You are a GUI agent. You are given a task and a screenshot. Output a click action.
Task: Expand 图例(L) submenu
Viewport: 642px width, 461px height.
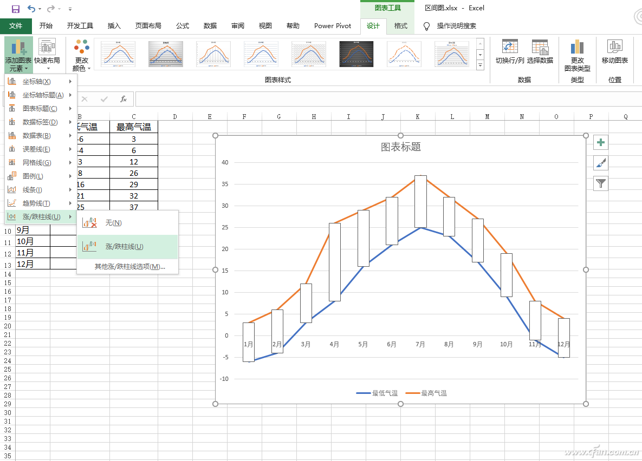pyautogui.click(x=41, y=176)
